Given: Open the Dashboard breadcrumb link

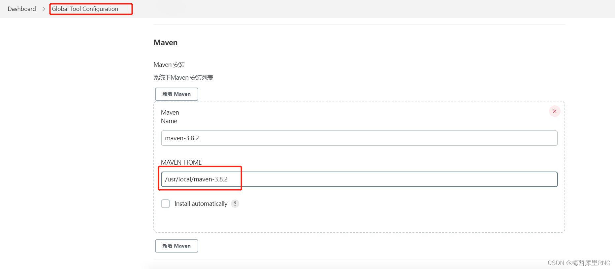Looking at the screenshot, I should [x=22, y=9].
